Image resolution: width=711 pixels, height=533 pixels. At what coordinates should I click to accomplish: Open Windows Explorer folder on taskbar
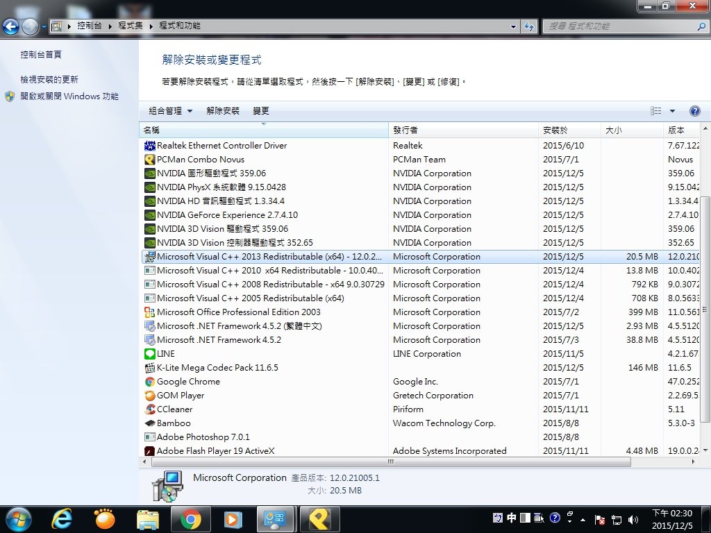click(x=148, y=519)
